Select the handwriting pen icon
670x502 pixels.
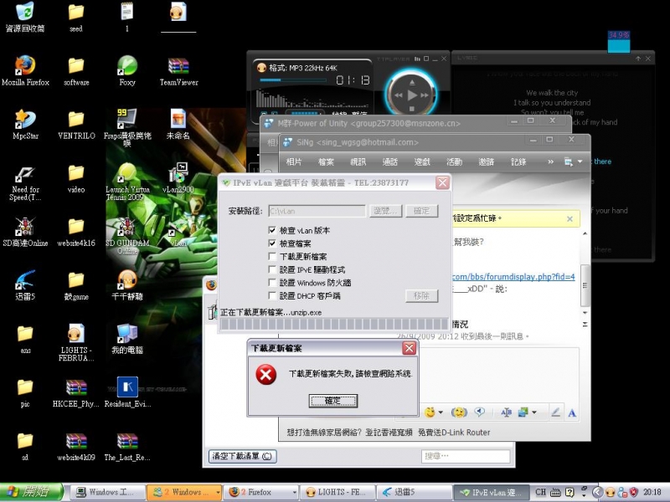[x=554, y=410]
